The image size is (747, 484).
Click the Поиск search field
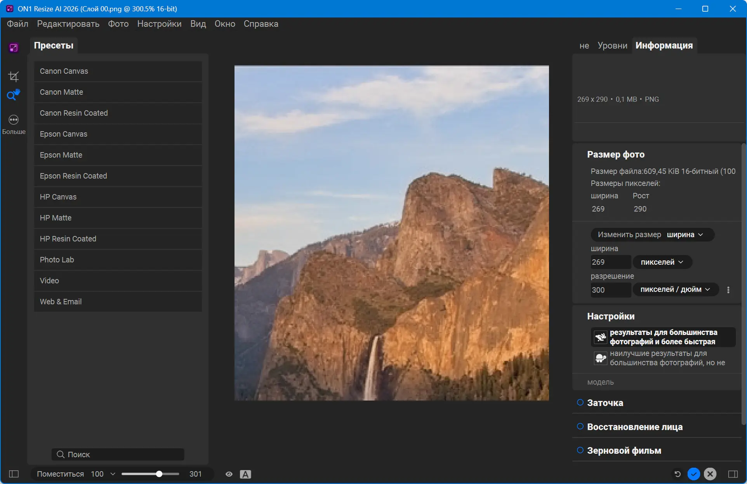[x=118, y=454]
